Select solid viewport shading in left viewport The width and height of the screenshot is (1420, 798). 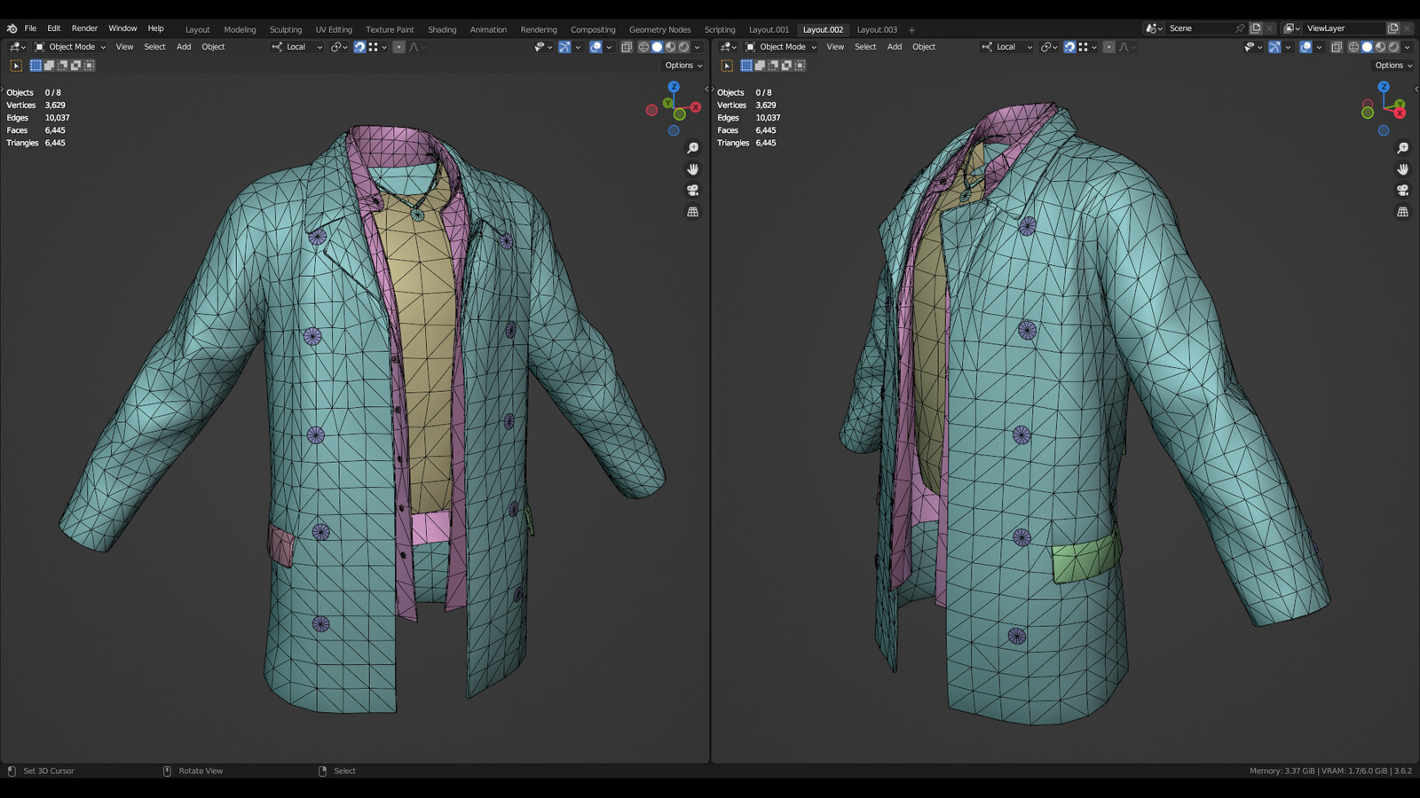(x=657, y=47)
